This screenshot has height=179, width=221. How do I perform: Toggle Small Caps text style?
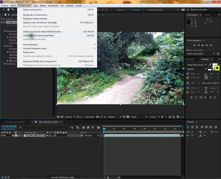[x=206, y=97]
